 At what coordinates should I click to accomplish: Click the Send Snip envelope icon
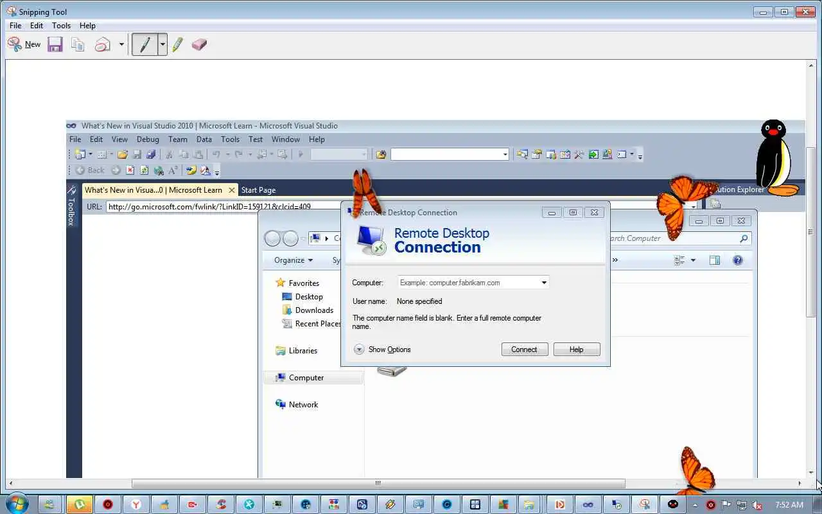click(x=102, y=44)
